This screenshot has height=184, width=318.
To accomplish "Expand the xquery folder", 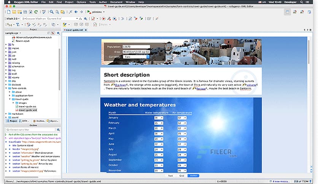I will [6, 78].
